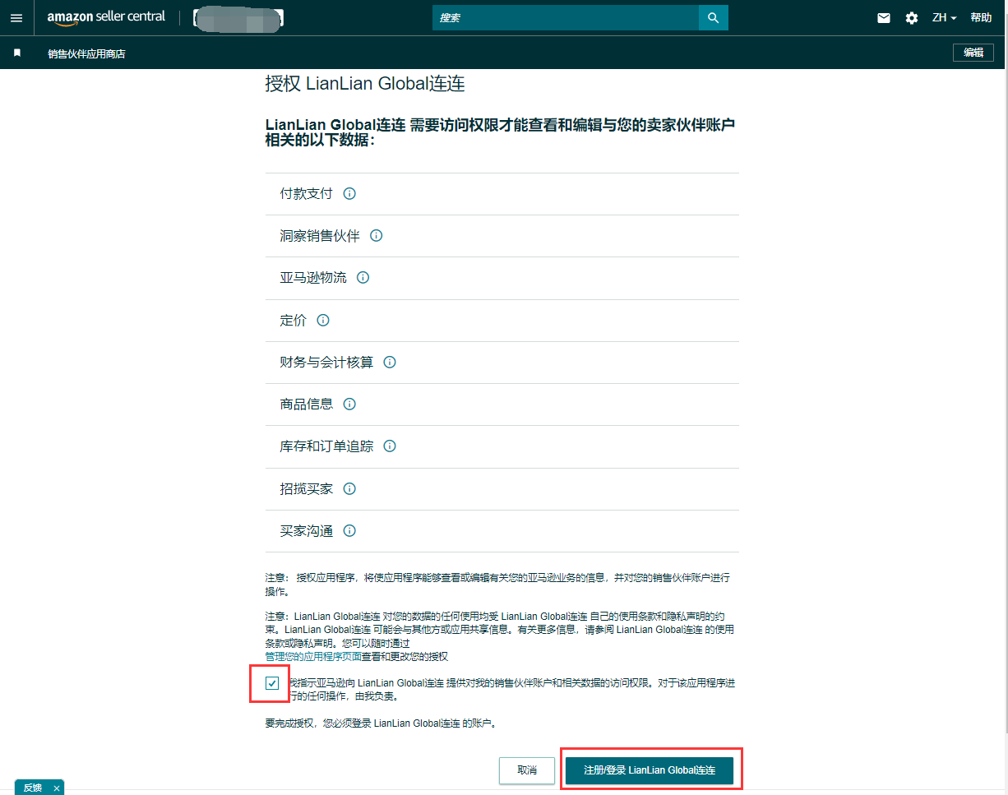Click the 定价 permission label
Screen dimensions: 1008x795
pyautogui.click(x=293, y=321)
